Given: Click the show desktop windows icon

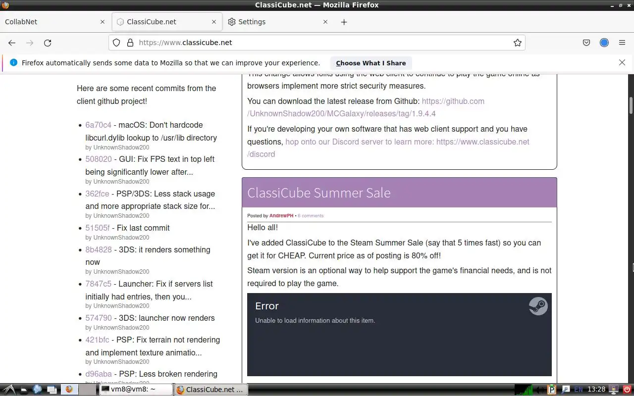Looking at the screenshot, I should click(x=52, y=390).
